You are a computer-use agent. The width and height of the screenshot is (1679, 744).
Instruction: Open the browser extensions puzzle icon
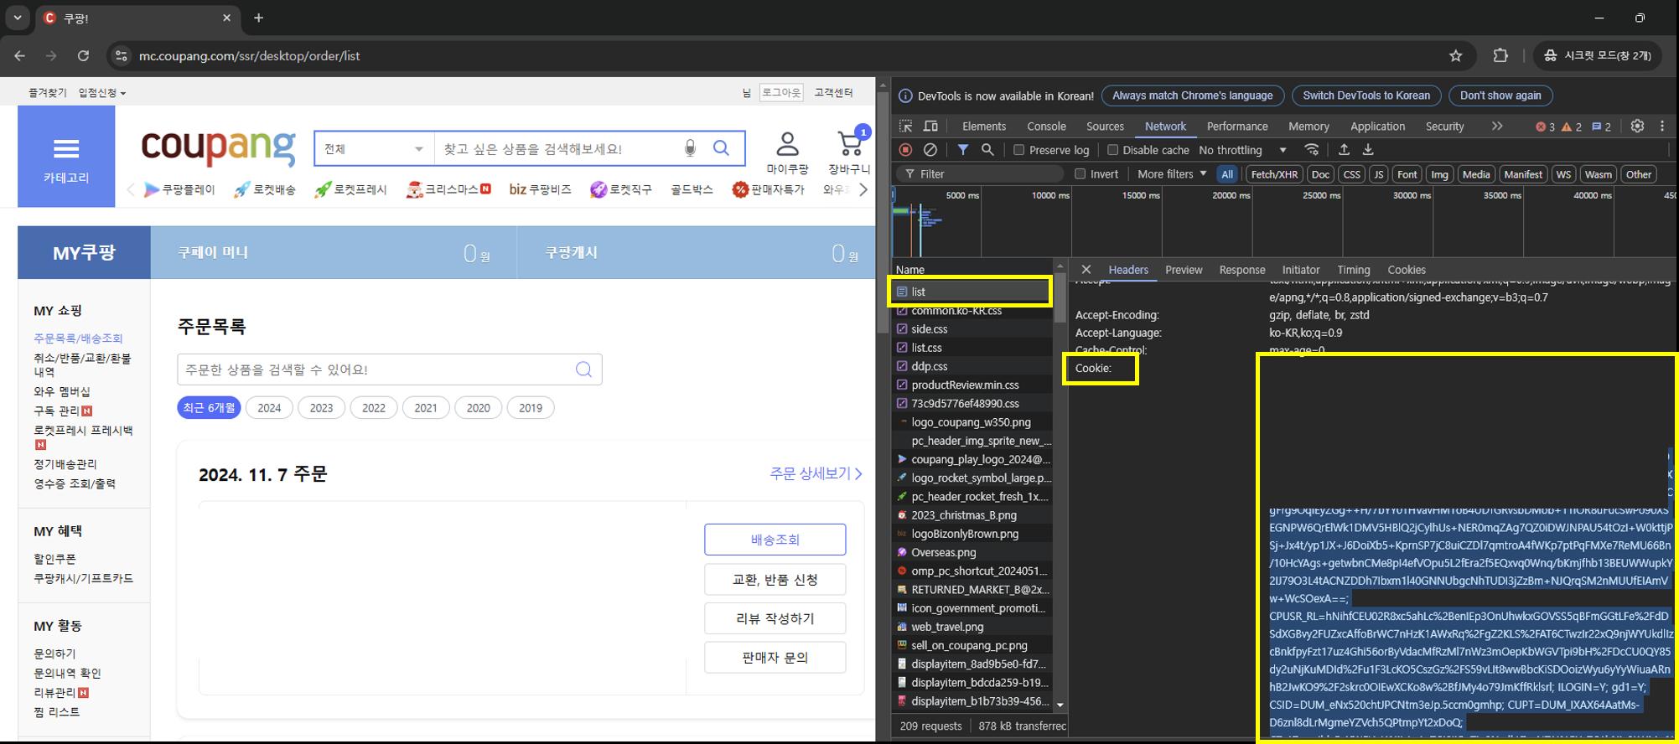pyautogui.click(x=1500, y=56)
